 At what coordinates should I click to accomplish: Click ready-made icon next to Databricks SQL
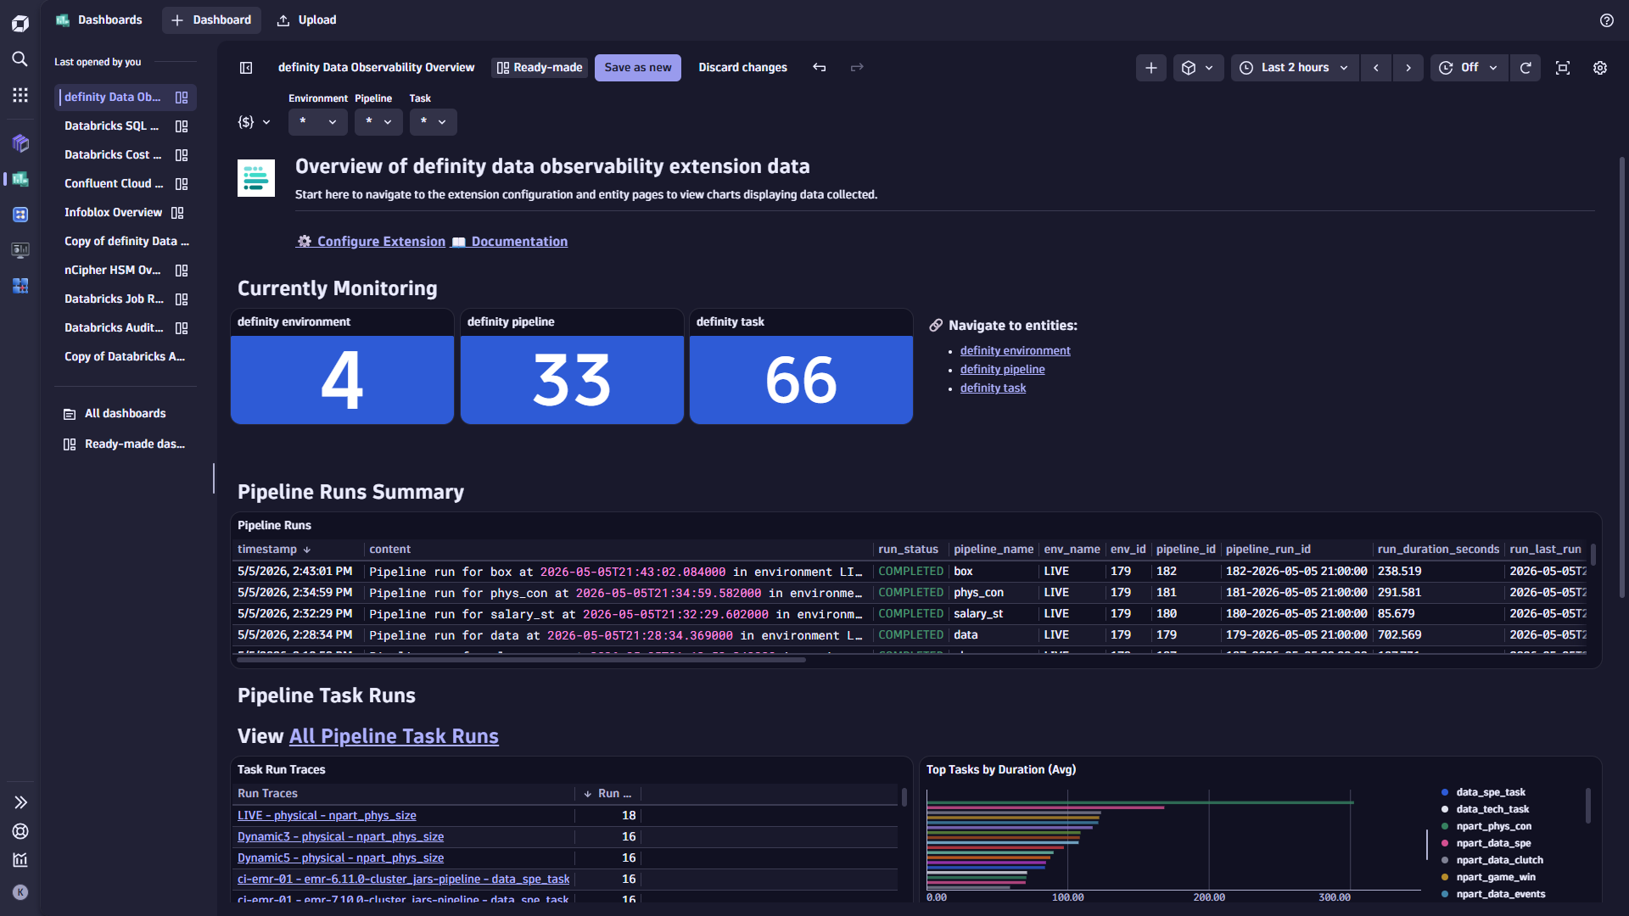pyautogui.click(x=182, y=126)
